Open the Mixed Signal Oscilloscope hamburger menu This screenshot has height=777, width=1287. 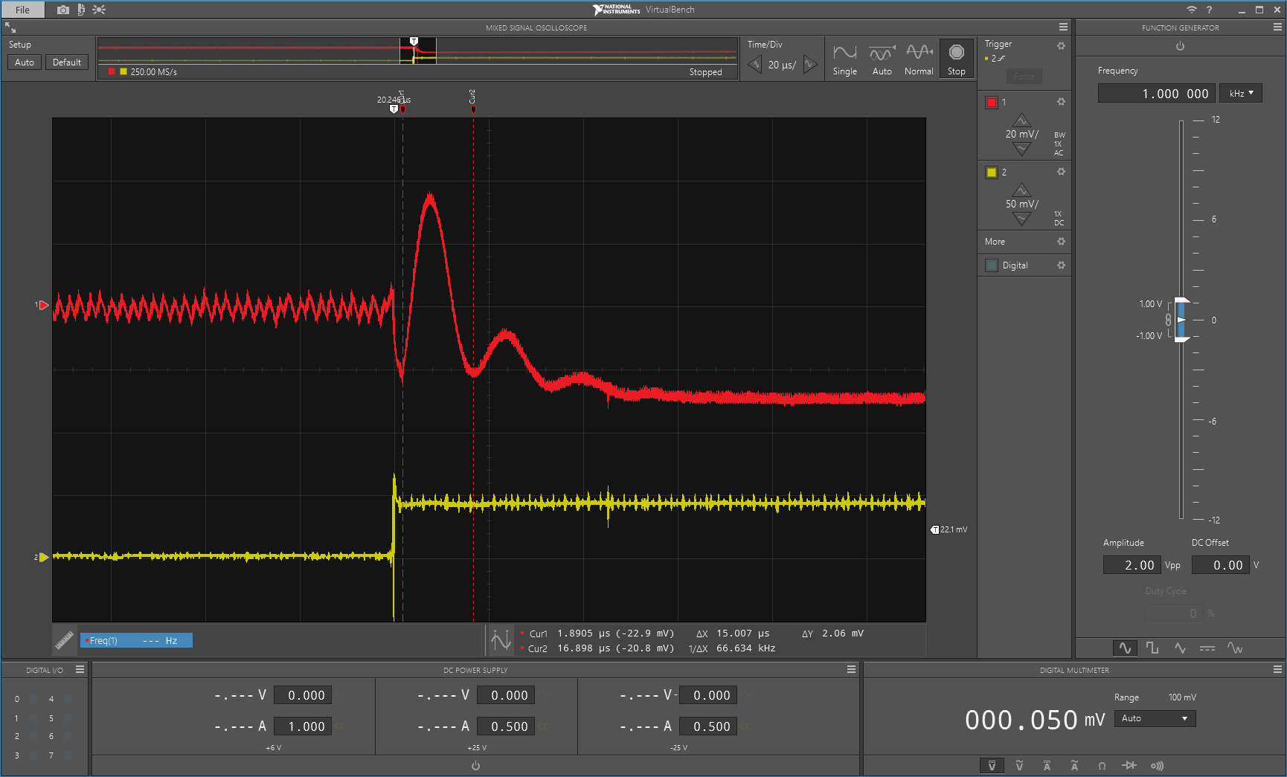pos(1063,27)
